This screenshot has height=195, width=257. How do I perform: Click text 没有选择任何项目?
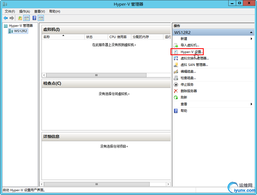coord(114,146)
